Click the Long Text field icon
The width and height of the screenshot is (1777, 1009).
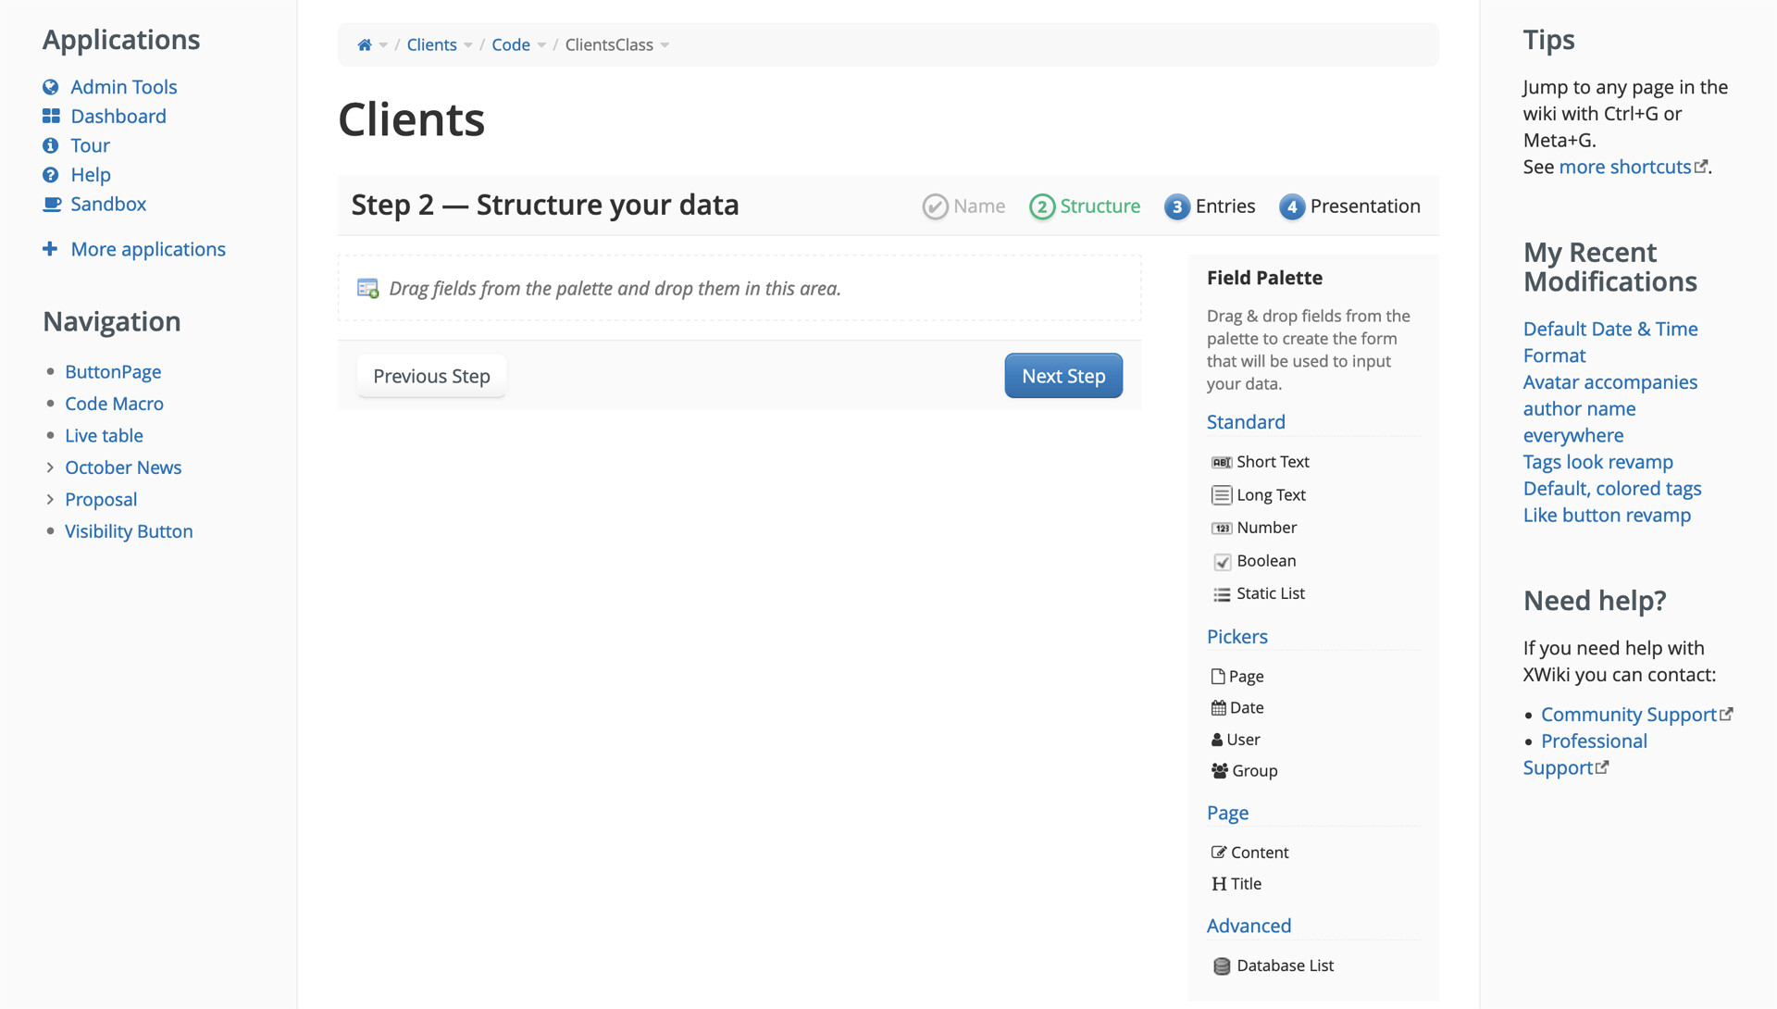click(1222, 495)
